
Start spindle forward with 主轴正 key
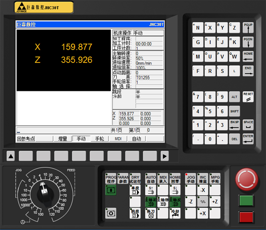pos(151,201)
